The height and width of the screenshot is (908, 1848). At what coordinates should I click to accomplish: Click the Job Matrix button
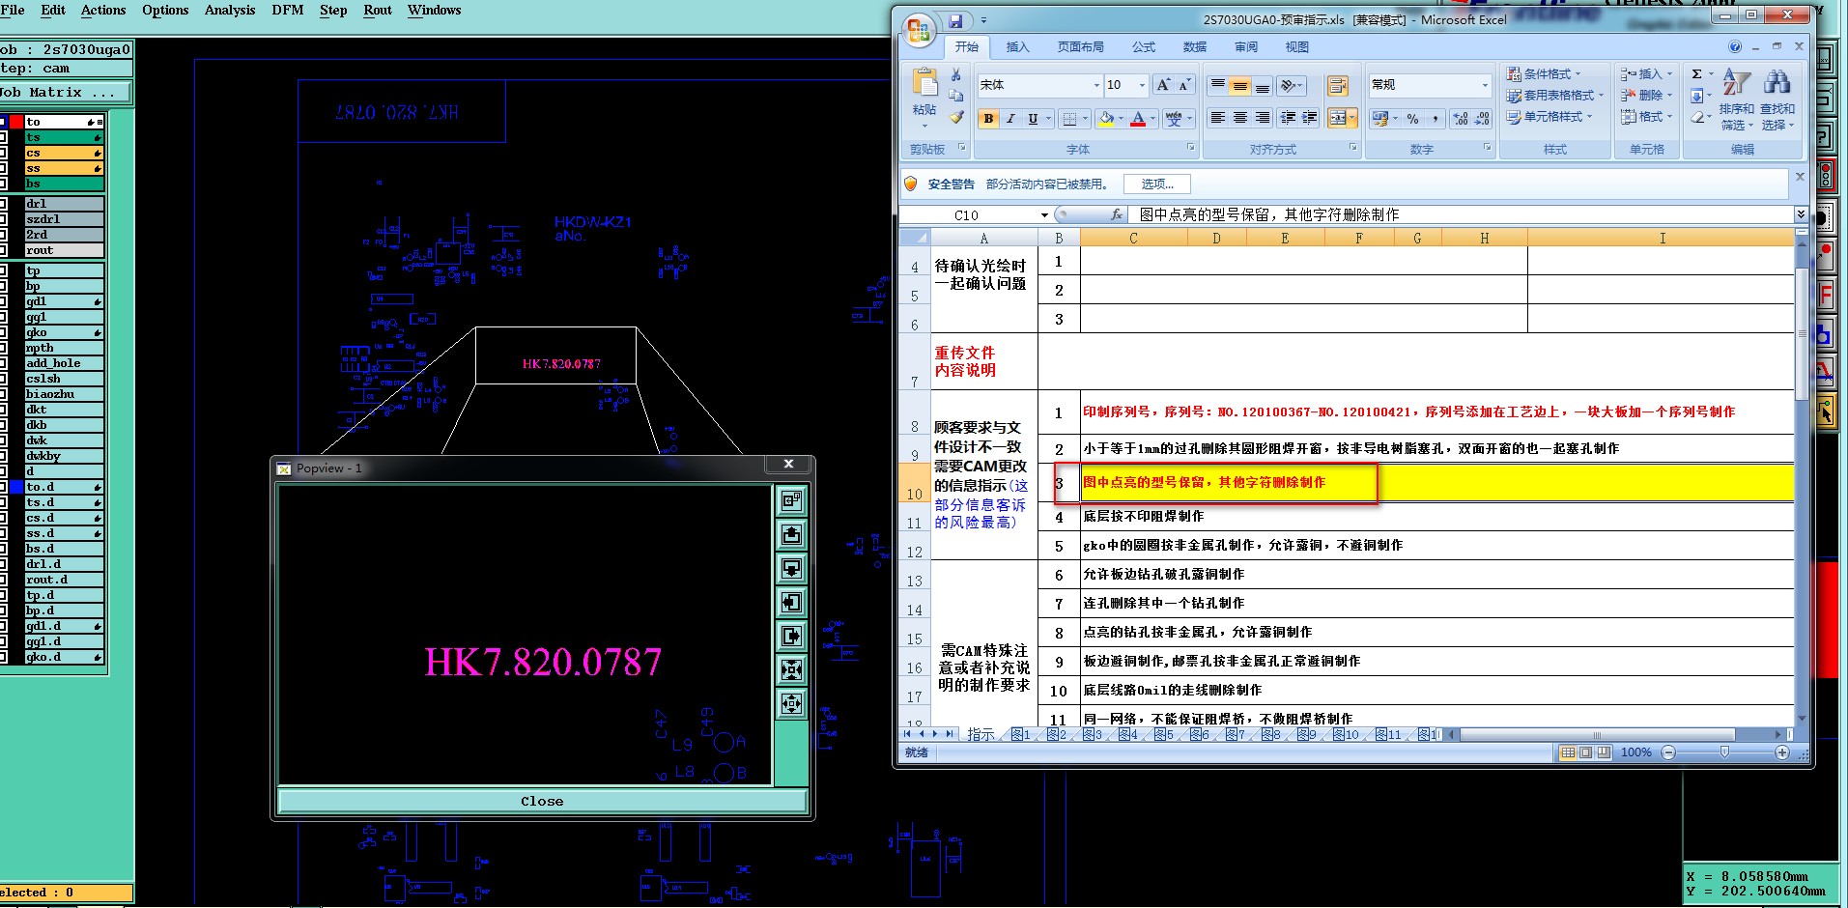(x=65, y=93)
